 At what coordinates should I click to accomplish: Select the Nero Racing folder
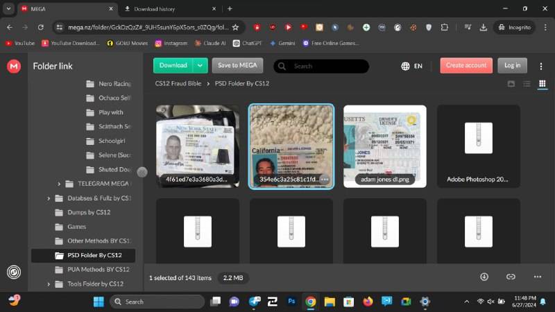tap(109, 84)
